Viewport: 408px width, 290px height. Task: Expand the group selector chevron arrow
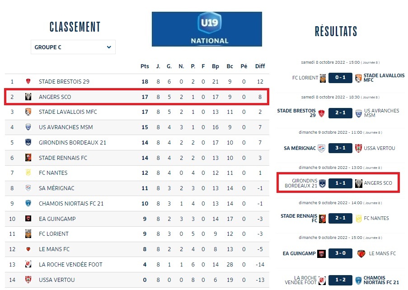(x=109, y=47)
